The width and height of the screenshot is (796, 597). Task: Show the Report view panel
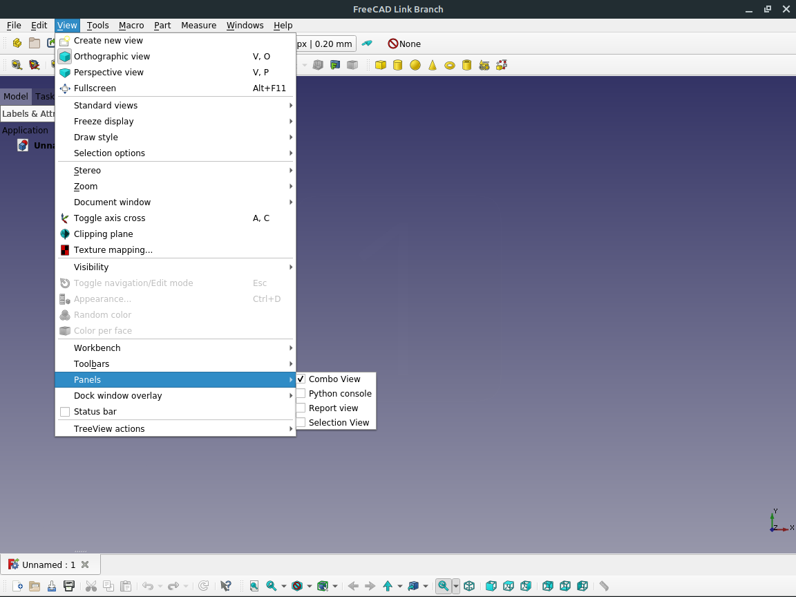[x=333, y=408]
